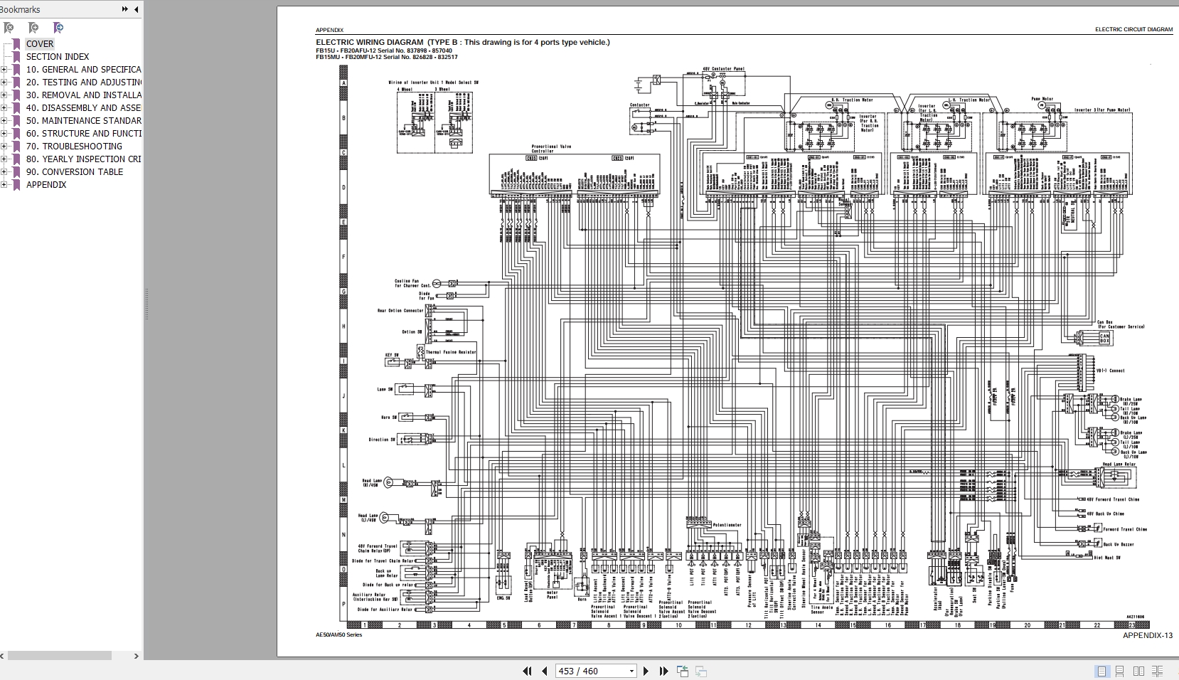The width and height of the screenshot is (1179, 680).
Task: Expand the 30. REMOVAL AND INSTALLA bookmark
Action: point(4,95)
